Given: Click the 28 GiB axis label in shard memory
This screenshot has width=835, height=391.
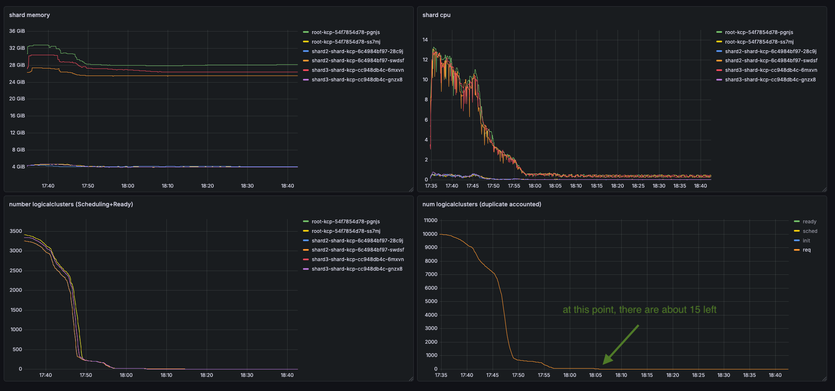Looking at the screenshot, I should pyautogui.click(x=17, y=65).
